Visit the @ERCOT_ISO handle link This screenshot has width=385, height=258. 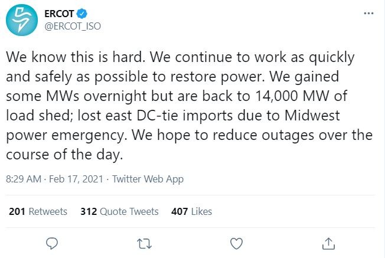click(73, 26)
